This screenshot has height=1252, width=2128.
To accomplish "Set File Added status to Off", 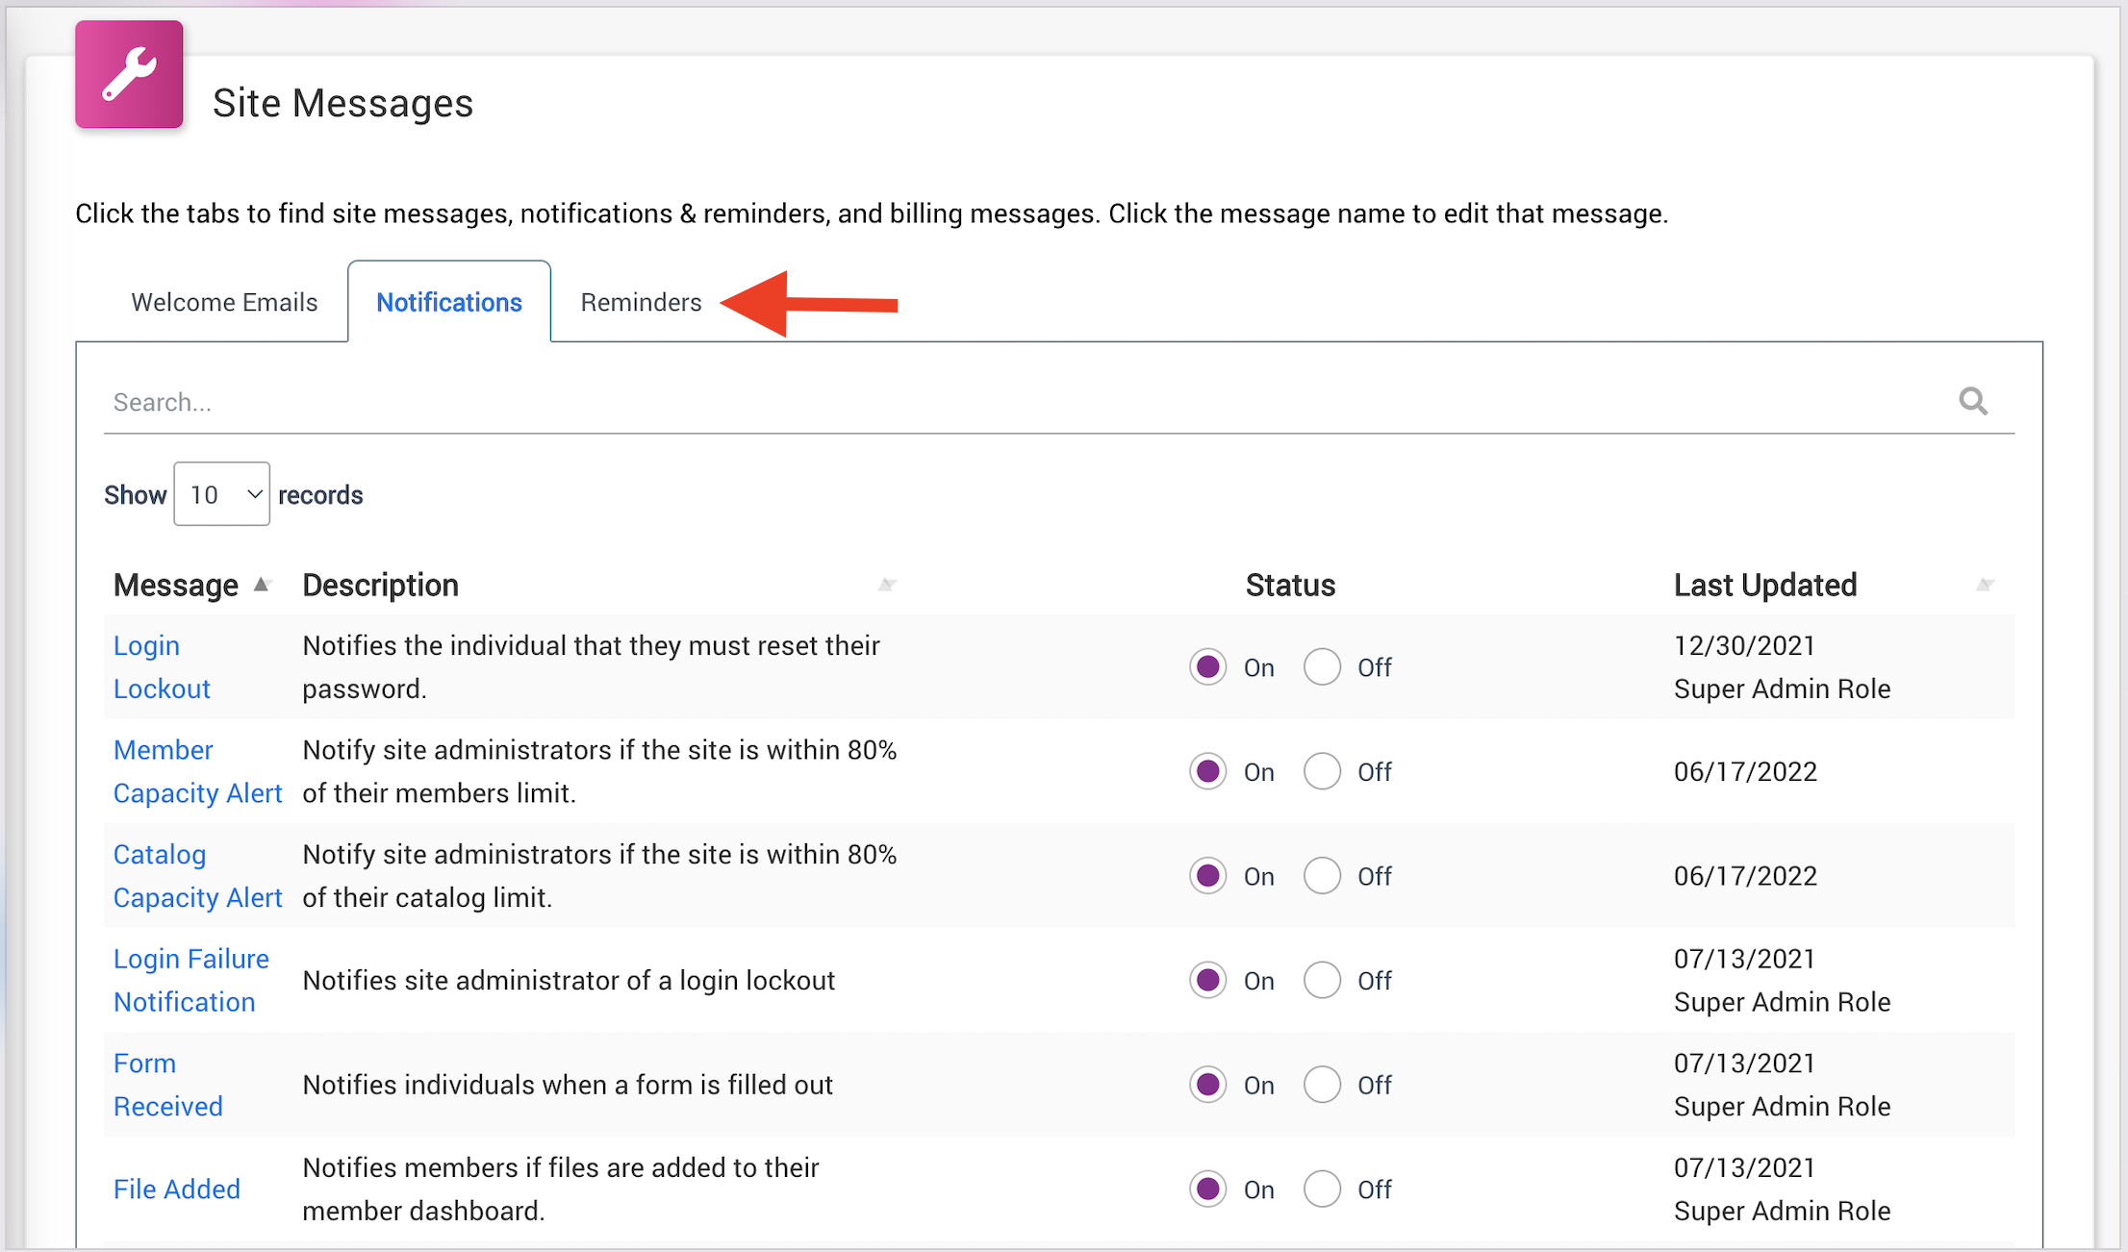I will (x=1322, y=1189).
